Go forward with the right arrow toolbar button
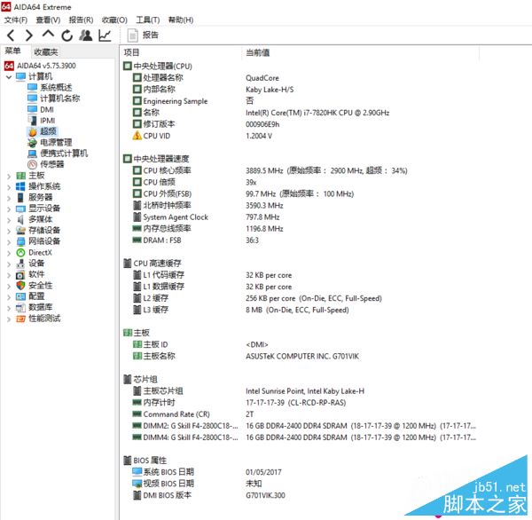 click(29, 35)
